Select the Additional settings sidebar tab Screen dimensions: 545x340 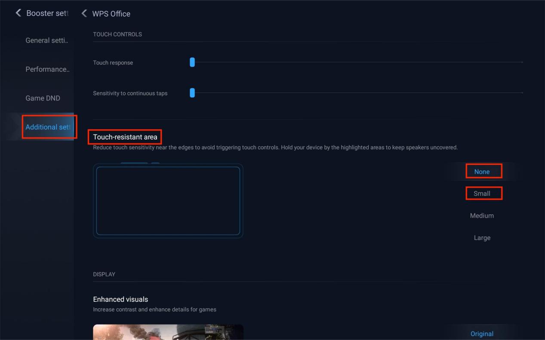pyautogui.click(x=48, y=127)
